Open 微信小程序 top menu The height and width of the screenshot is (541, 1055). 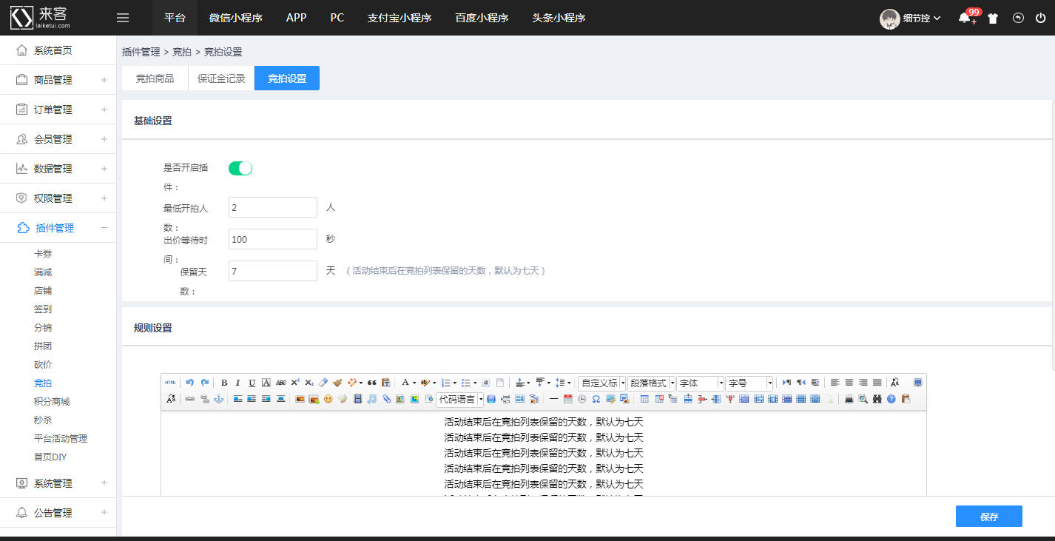tap(235, 18)
